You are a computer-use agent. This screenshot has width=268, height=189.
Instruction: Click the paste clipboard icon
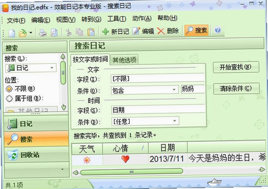pyautogui.click(x=91, y=32)
